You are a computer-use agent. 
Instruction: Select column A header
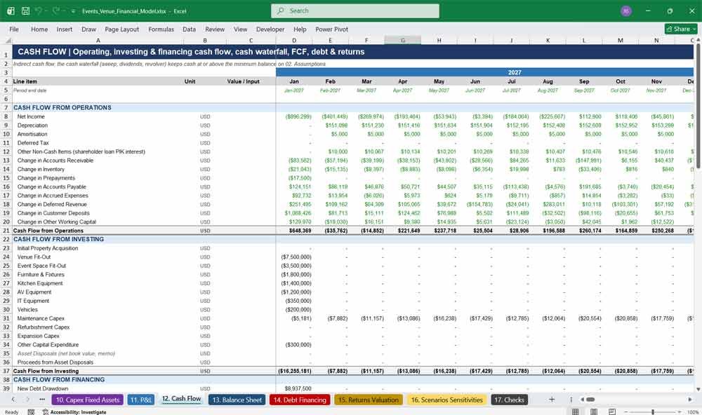point(98,40)
